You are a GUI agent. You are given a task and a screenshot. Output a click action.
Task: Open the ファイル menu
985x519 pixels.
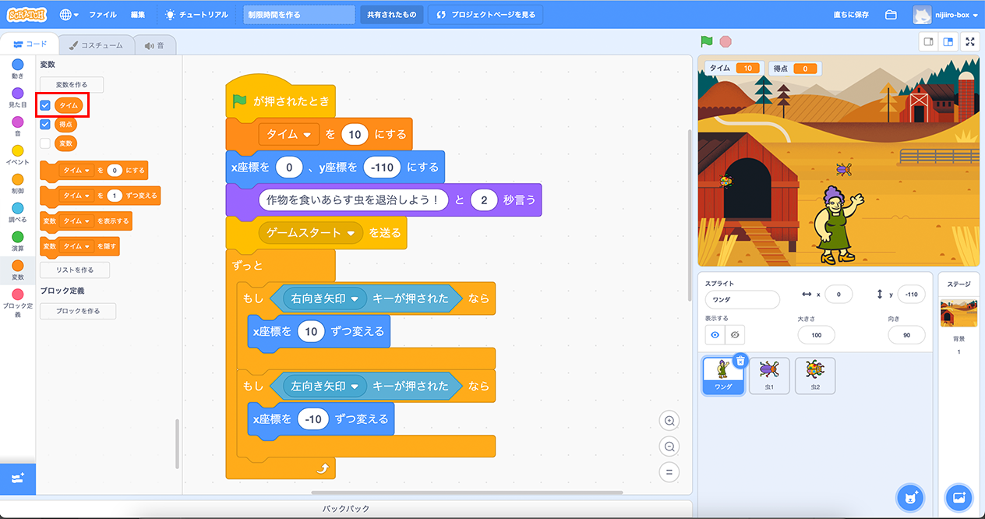[x=103, y=15]
